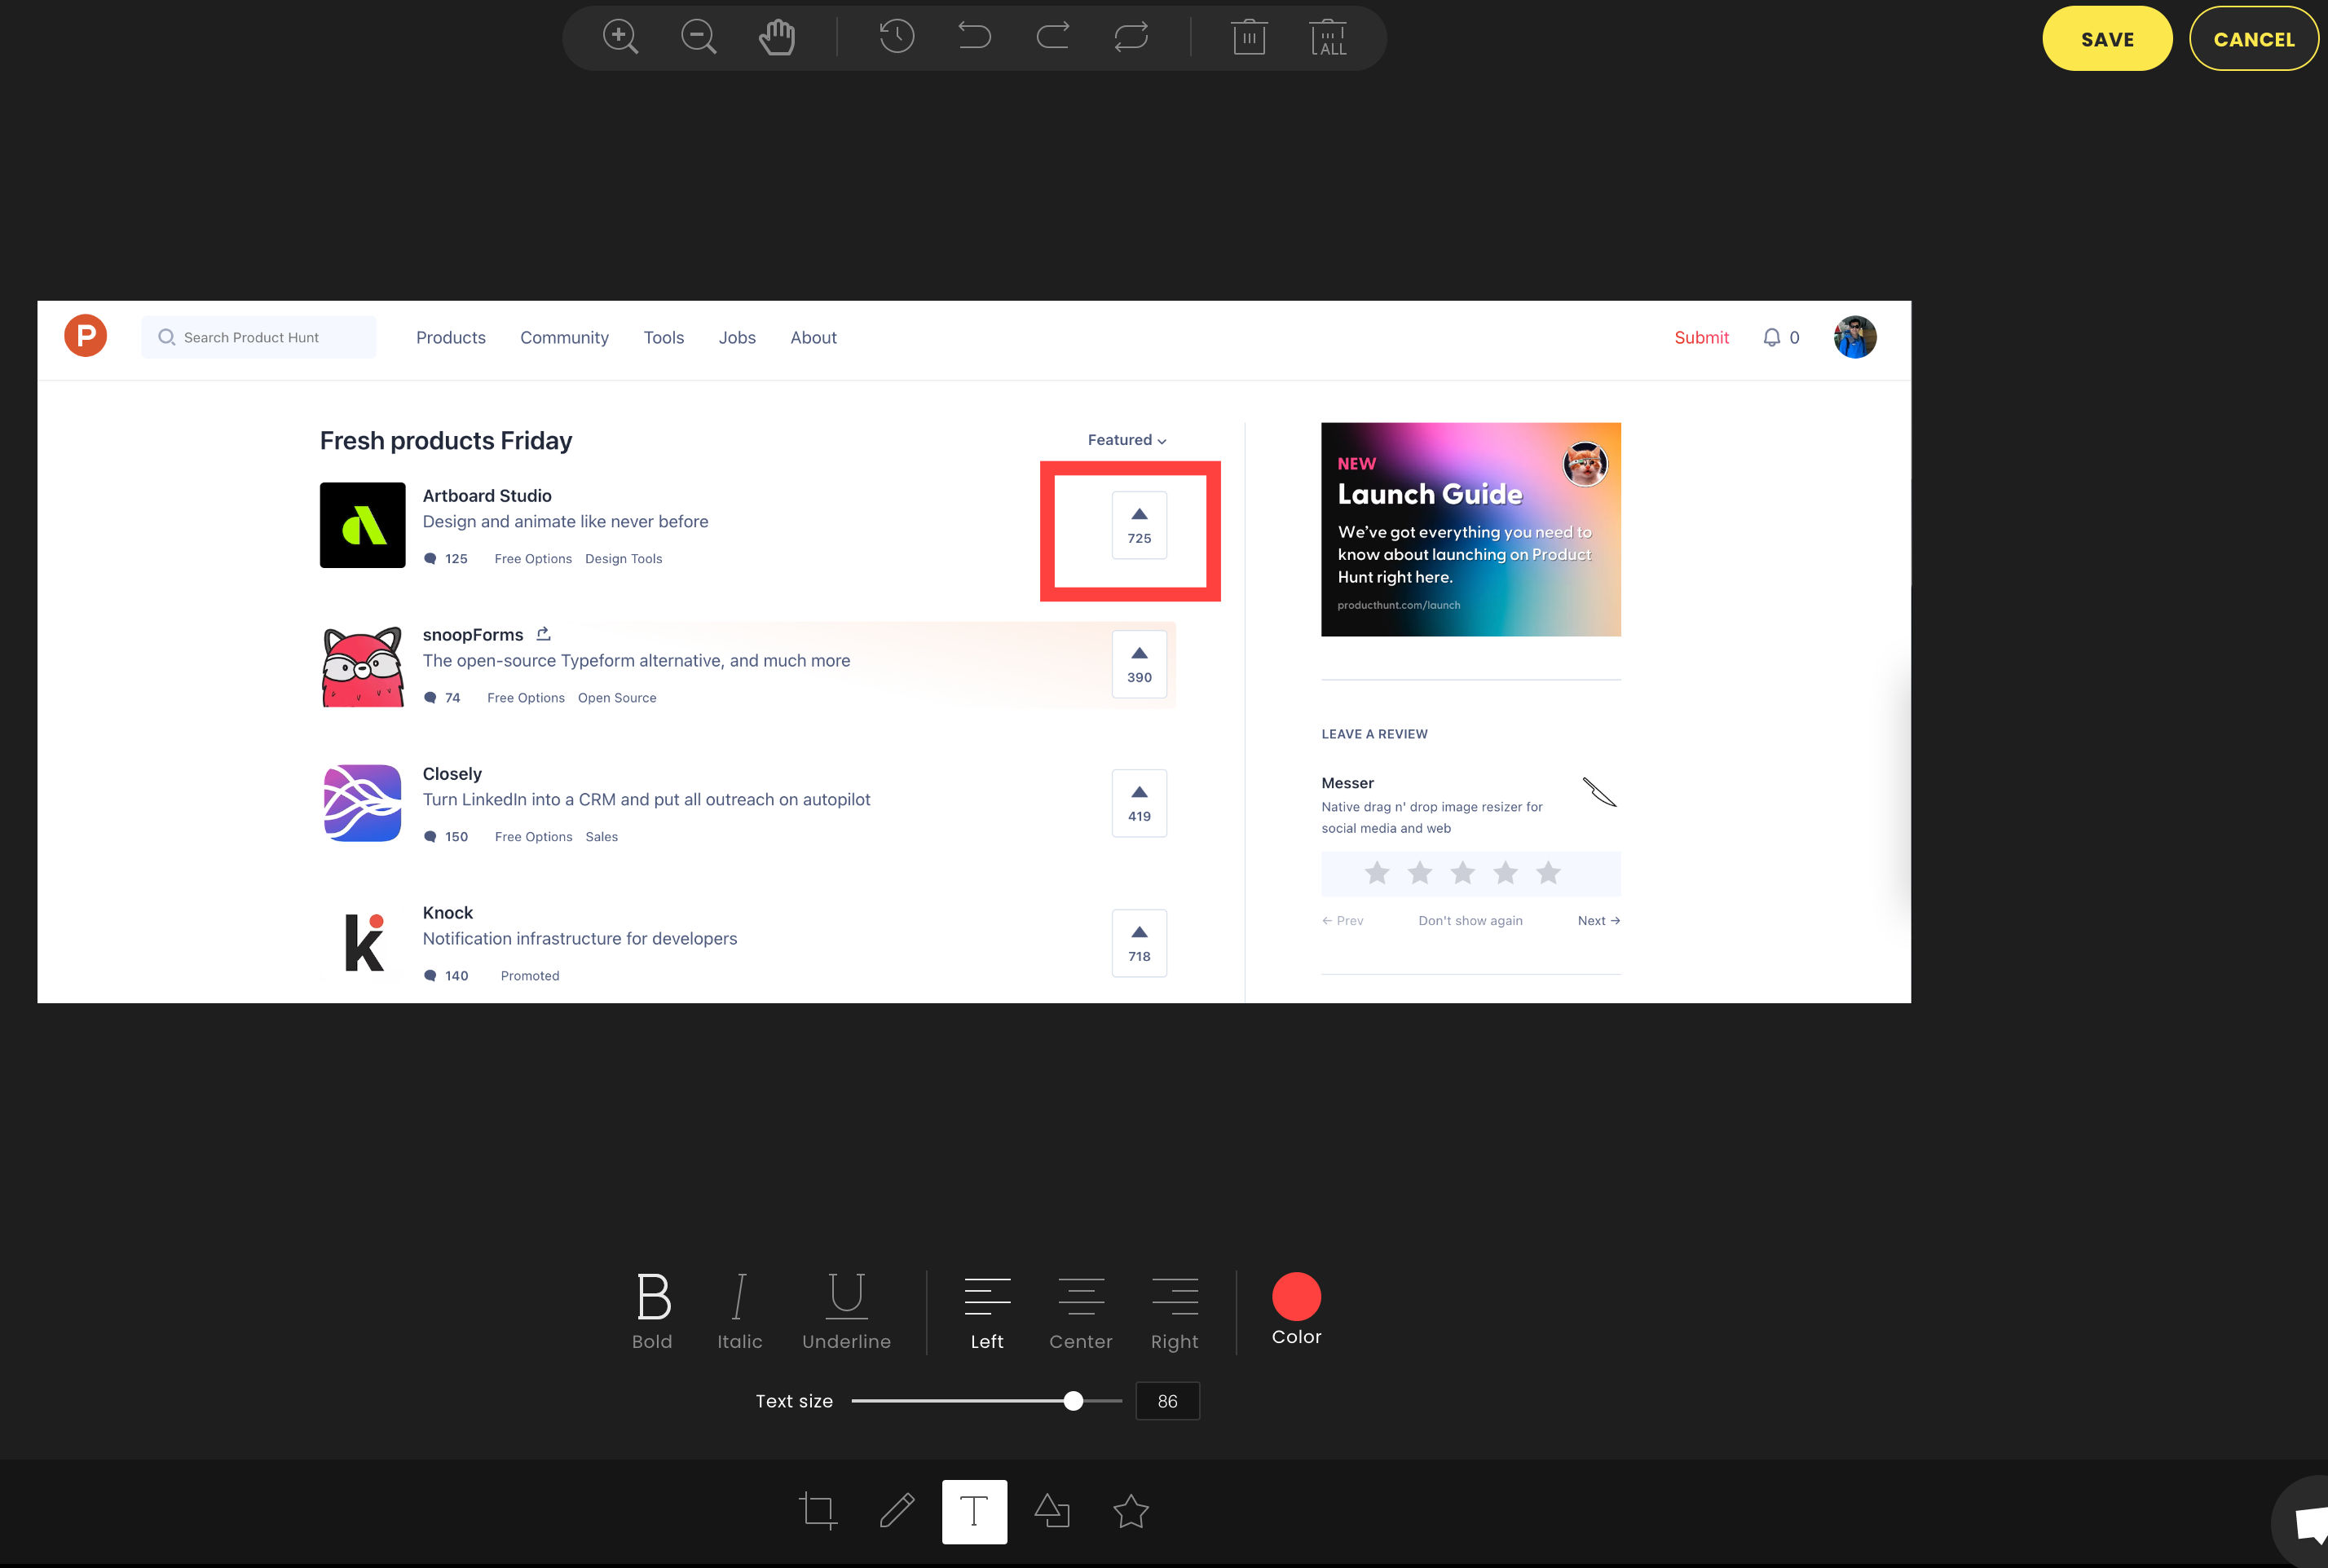This screenshot has width=2328, height=1568.
Task: Click the Sales tag
Action: pyautogui.click(x=601, y=837)
